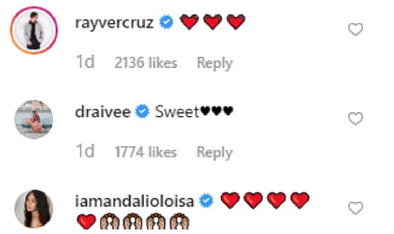Like draivee's 'Sweet' comment heart
Image resolution: width=394 pixels, height=234 pixels.
[355, 118]
